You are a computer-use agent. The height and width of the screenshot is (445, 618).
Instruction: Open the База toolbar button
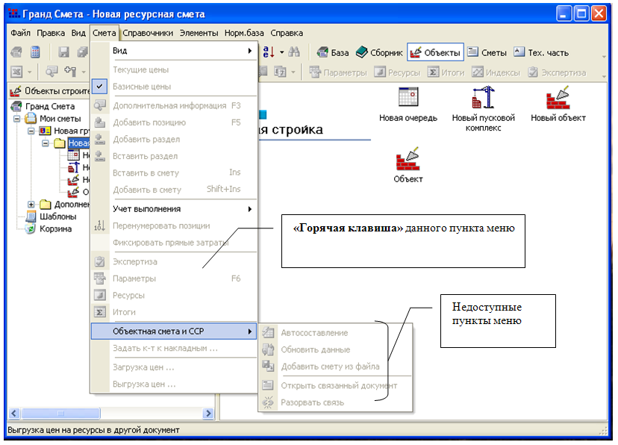click(x=333, y=52)
